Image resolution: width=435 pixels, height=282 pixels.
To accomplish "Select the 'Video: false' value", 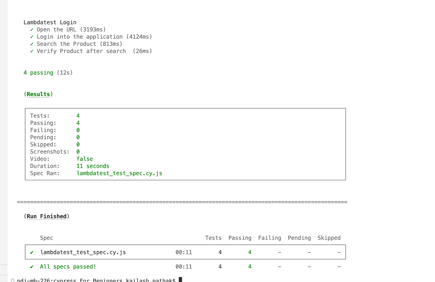I will click(x=85, y=159).
